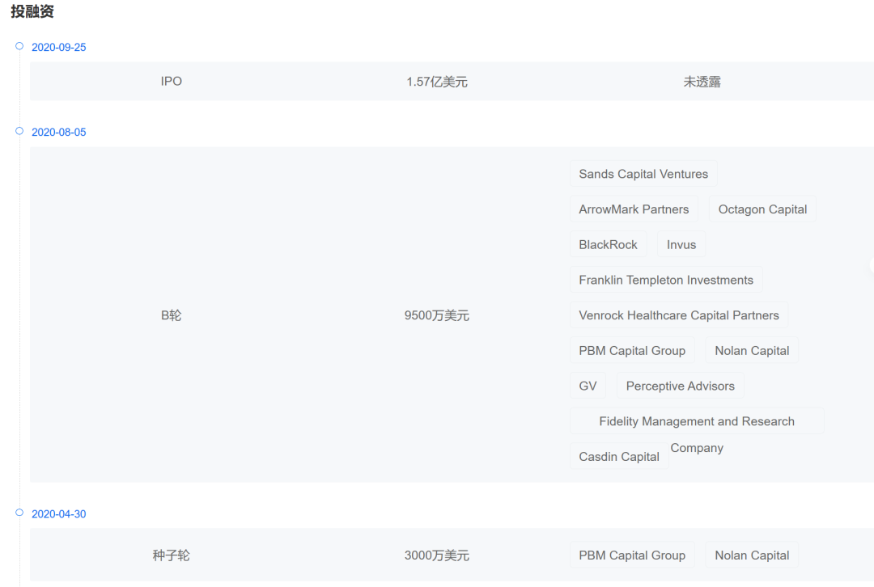
Task: Click the 2020-08-05 timeline date
Action: 58,133
